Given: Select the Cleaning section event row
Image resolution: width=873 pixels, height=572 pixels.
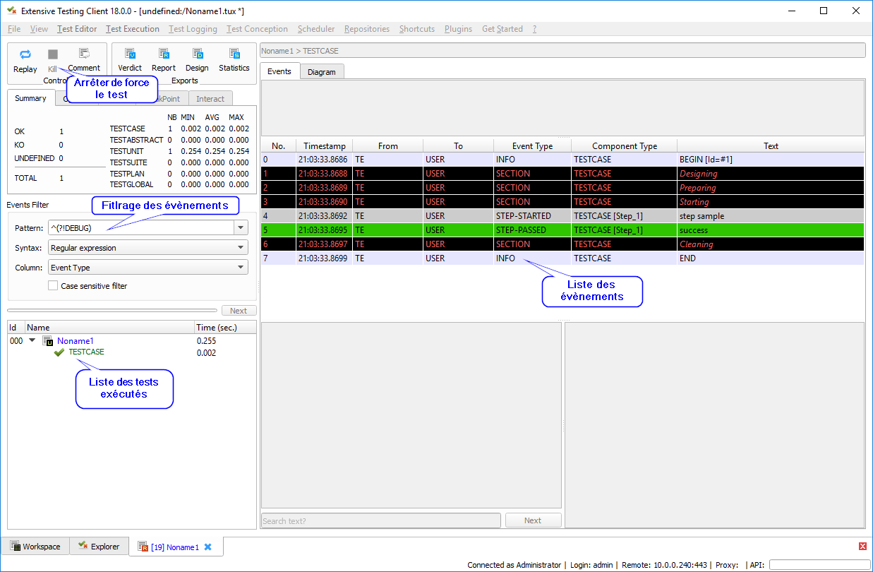Looking at the screenshot, I should pyautogui.click(x=562, y=244).
